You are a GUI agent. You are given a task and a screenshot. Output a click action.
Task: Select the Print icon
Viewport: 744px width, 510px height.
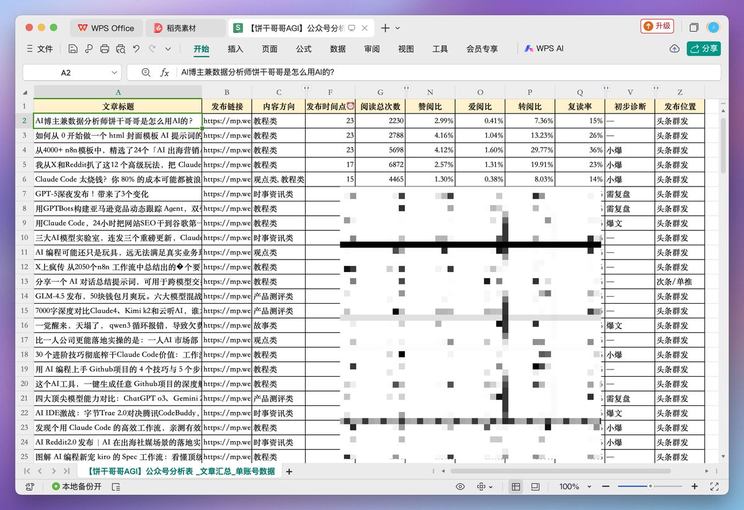(x=104, y=49)
